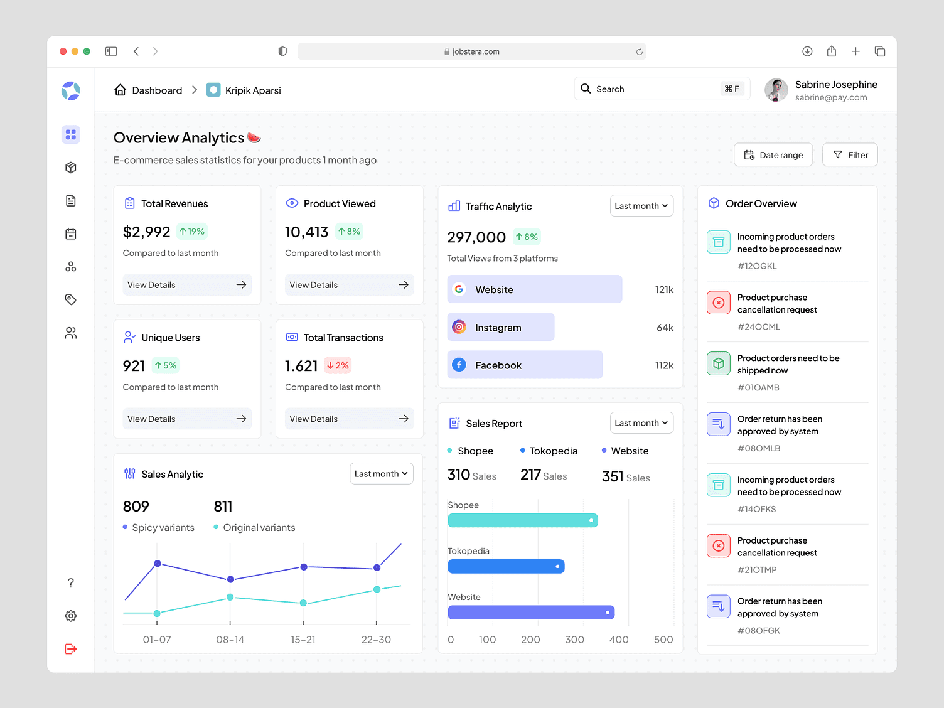The height and width of the screenshot is (708, 944).
Task: Toggle the Website legend in Sales Report
Action: (625, 451)
